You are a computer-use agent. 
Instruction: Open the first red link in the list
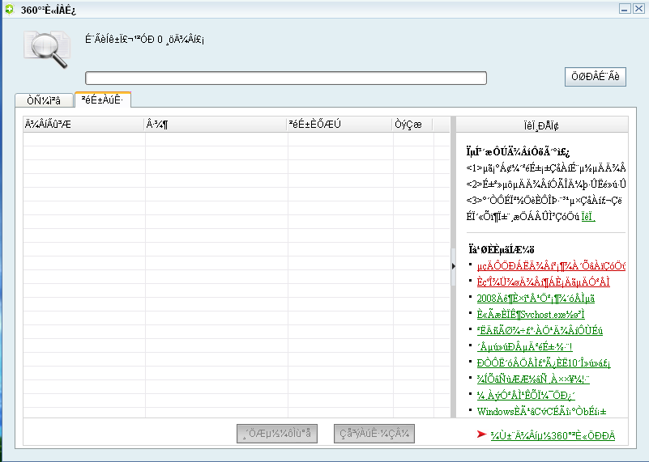[551, 265]
